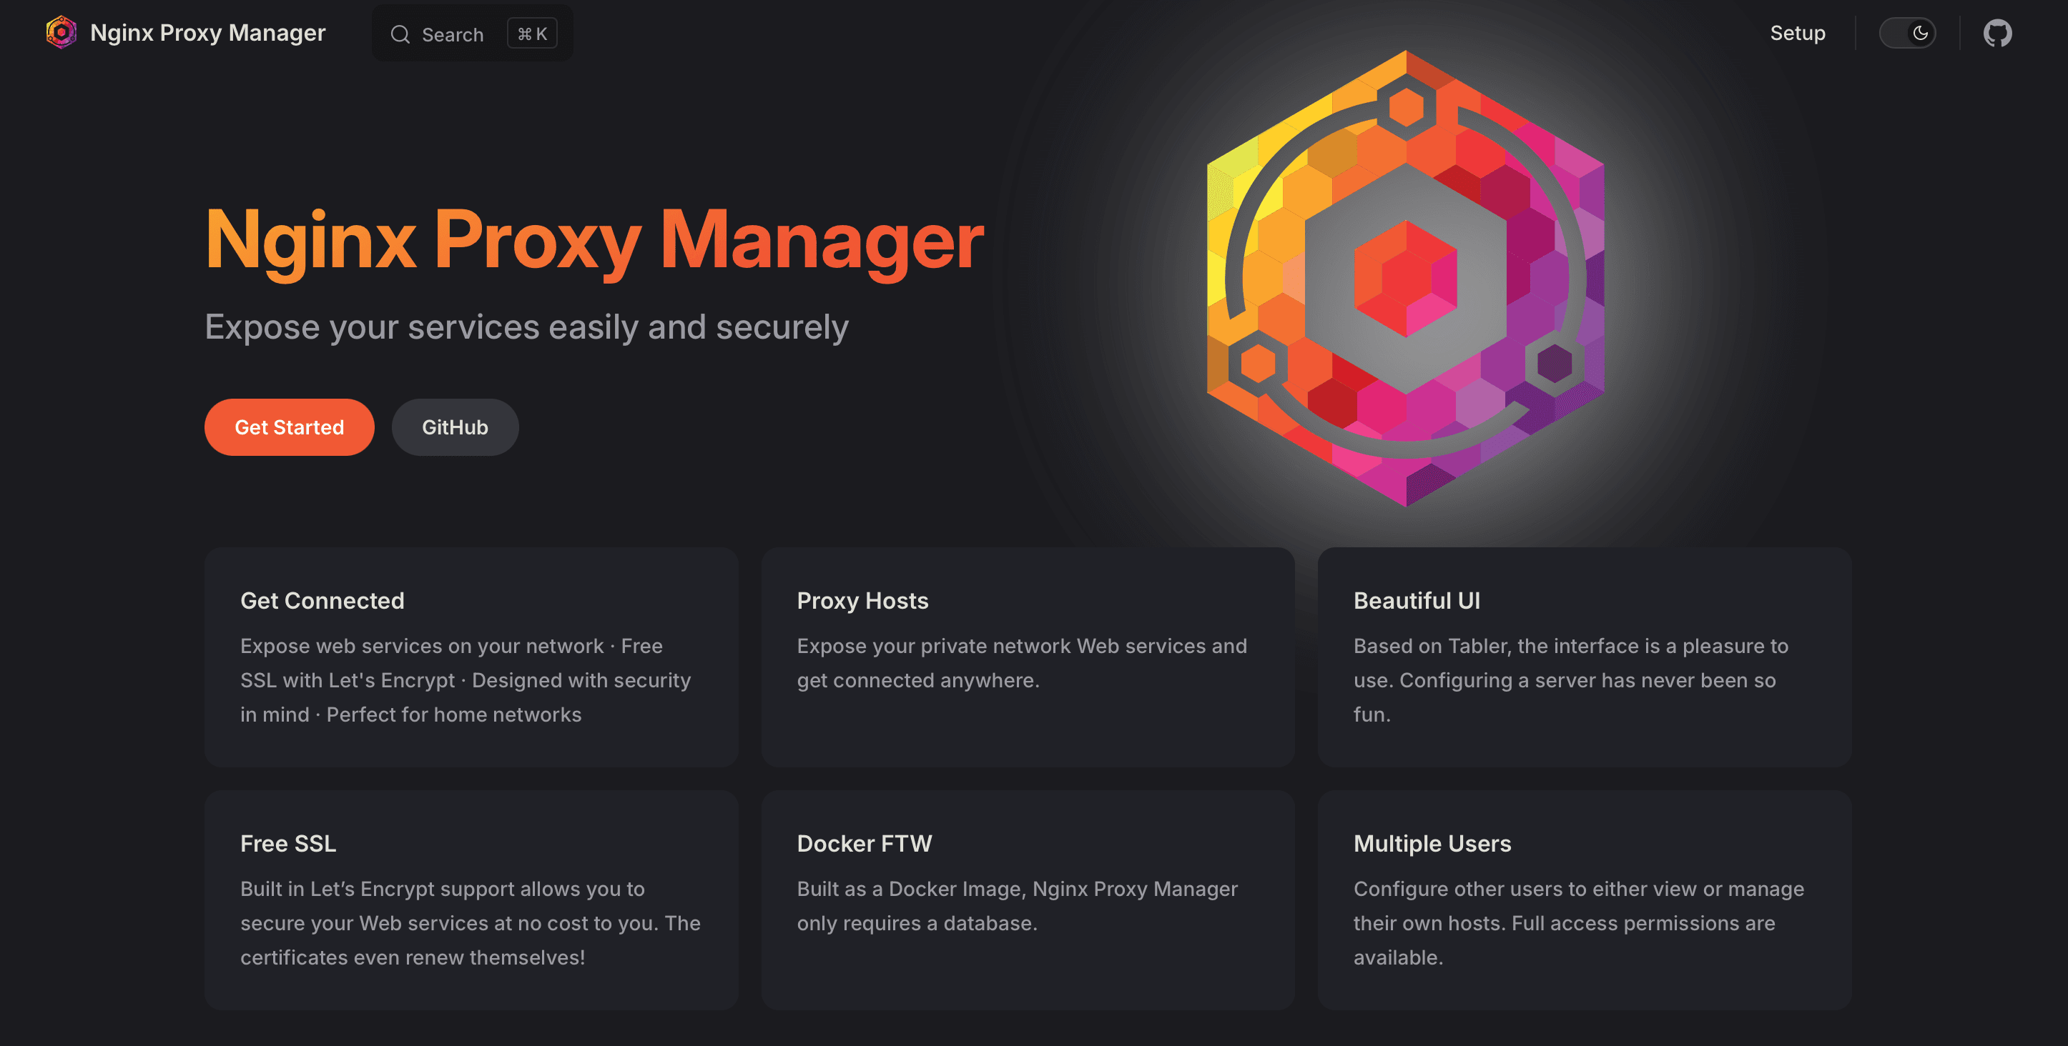This screenshot has width=2068, height=1046.
Task: Click the ⌘K keyboard shortcut badge
Action: 531,34
